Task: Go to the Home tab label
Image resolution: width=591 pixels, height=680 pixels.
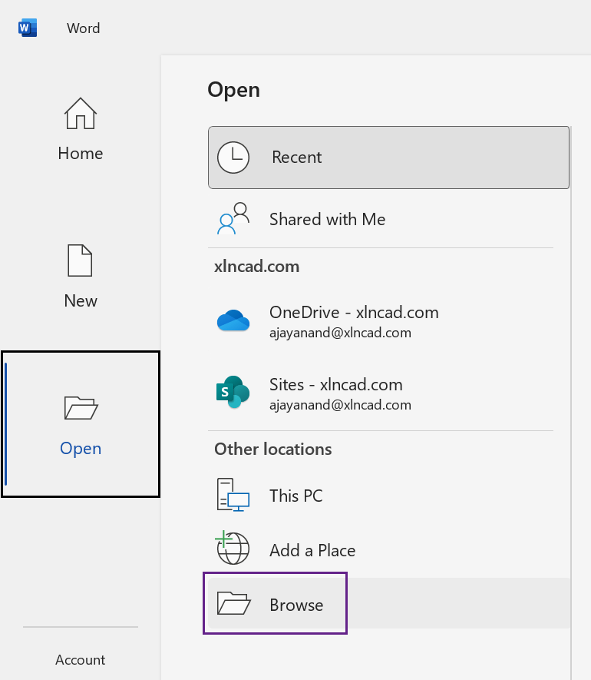Action: click(81, 154)
